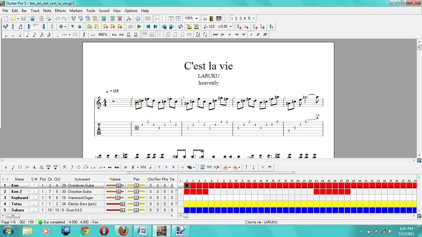Viewport: 422px width, 237px height.
Task: Click the Redo arrow icon
Action: pyautogui.click(x=64, y=19)
